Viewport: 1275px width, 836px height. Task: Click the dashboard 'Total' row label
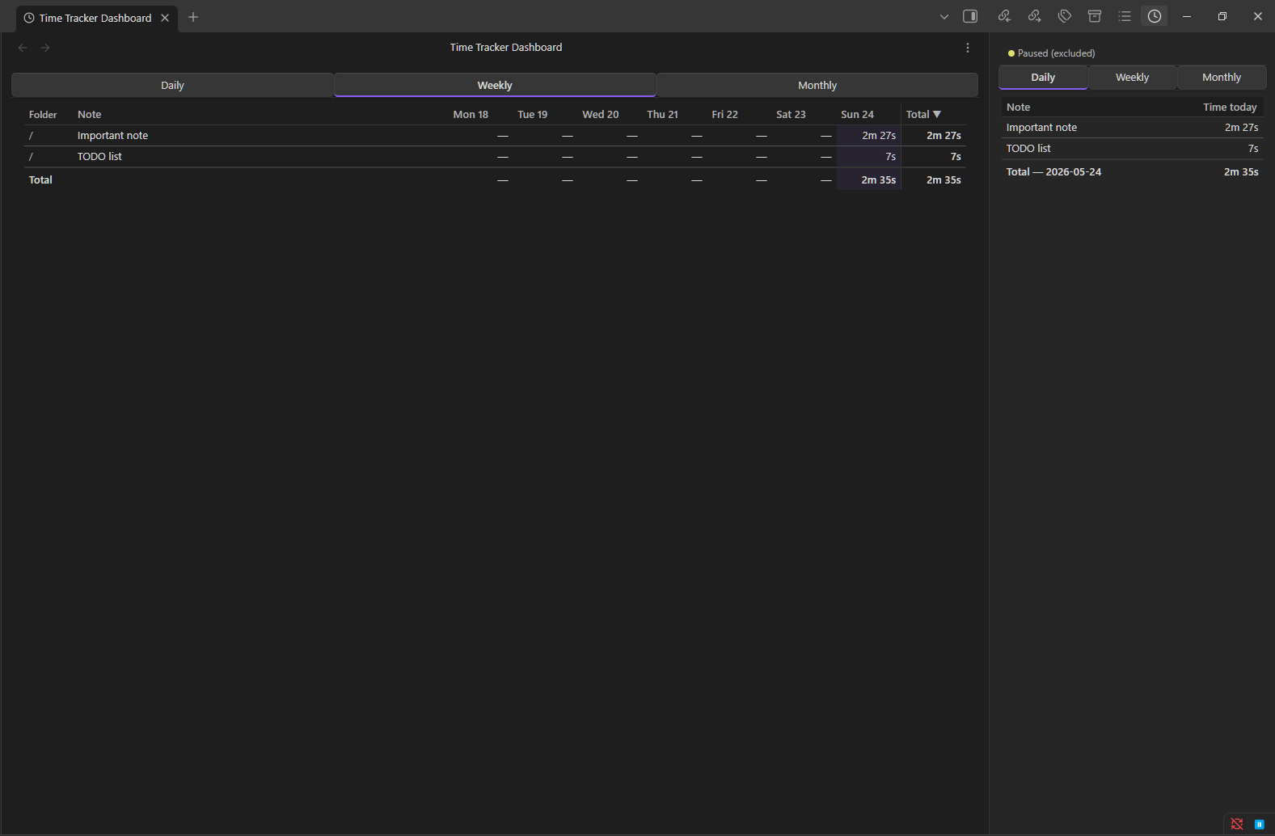(x=40, y=180)
